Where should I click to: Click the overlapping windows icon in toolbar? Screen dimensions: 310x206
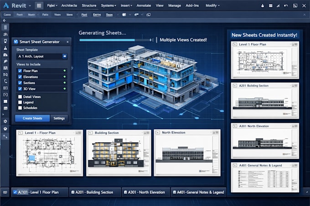click(x=149, y=15)
